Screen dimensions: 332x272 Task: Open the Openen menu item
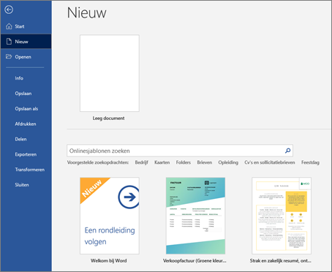26,57
